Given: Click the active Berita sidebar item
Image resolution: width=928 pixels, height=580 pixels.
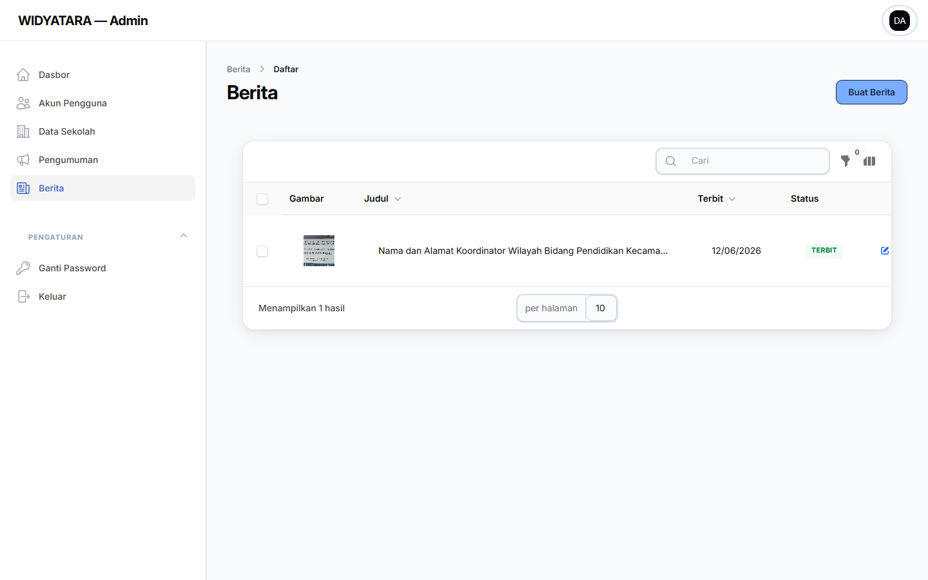Looking at the screenshot, I should coord(102,188).
